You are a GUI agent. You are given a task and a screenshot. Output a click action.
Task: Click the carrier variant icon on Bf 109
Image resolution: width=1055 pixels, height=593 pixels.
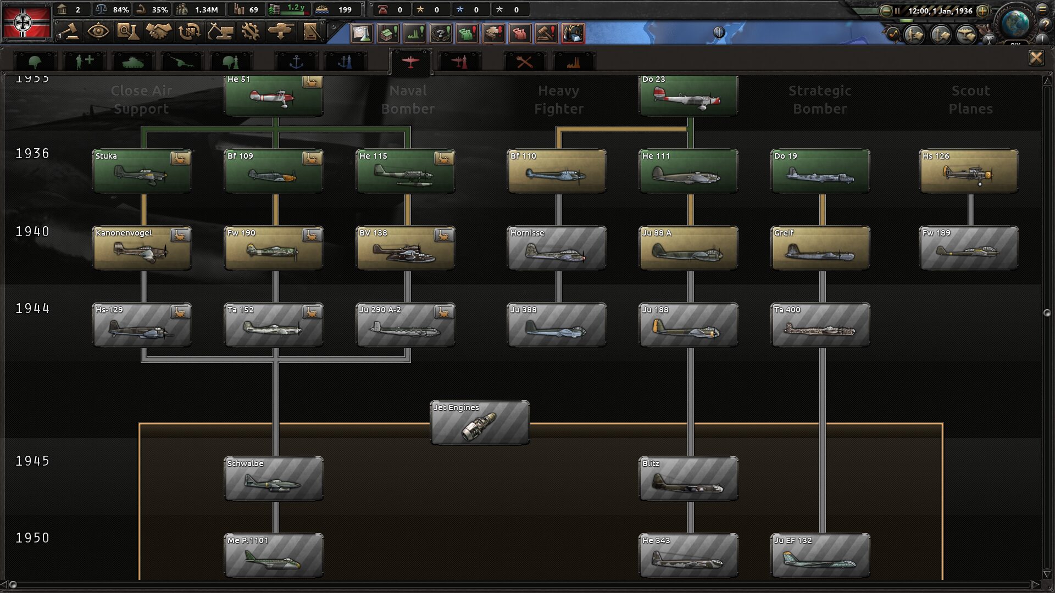click(312, 158)
